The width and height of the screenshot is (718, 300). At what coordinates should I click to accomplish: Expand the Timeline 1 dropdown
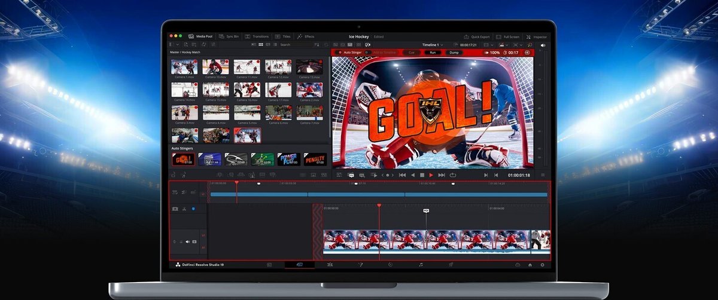pyautogui.click(x=433, y=44)
